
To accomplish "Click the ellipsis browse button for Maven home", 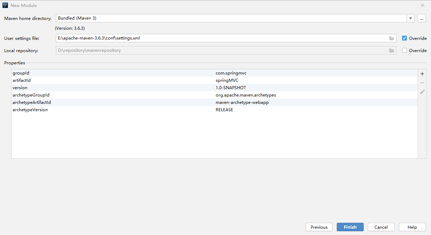I will [x=422, y=18].
